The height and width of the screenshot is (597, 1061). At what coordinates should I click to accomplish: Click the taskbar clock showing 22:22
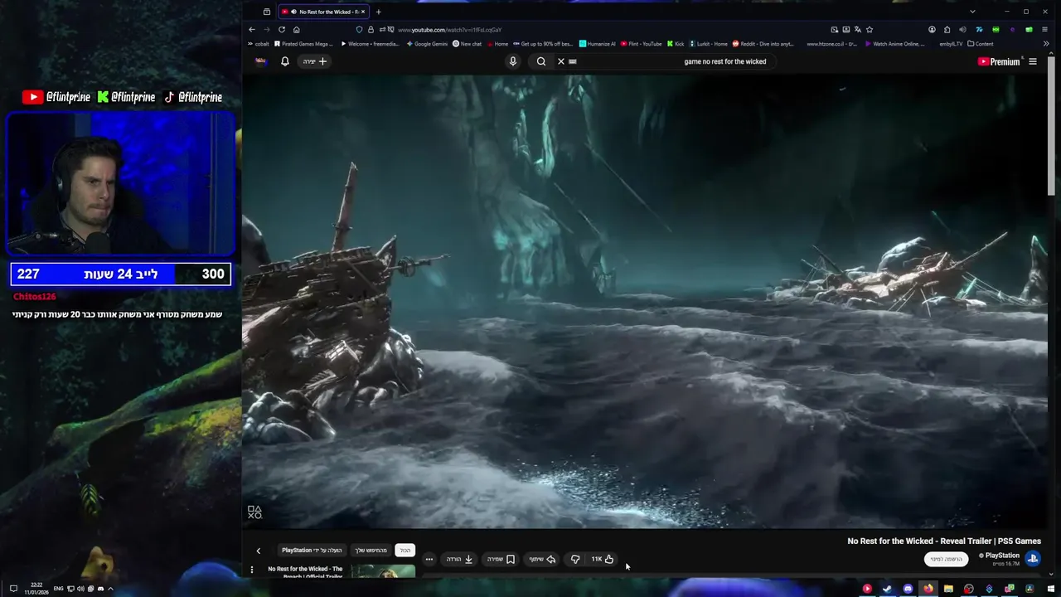pos(36,589)
